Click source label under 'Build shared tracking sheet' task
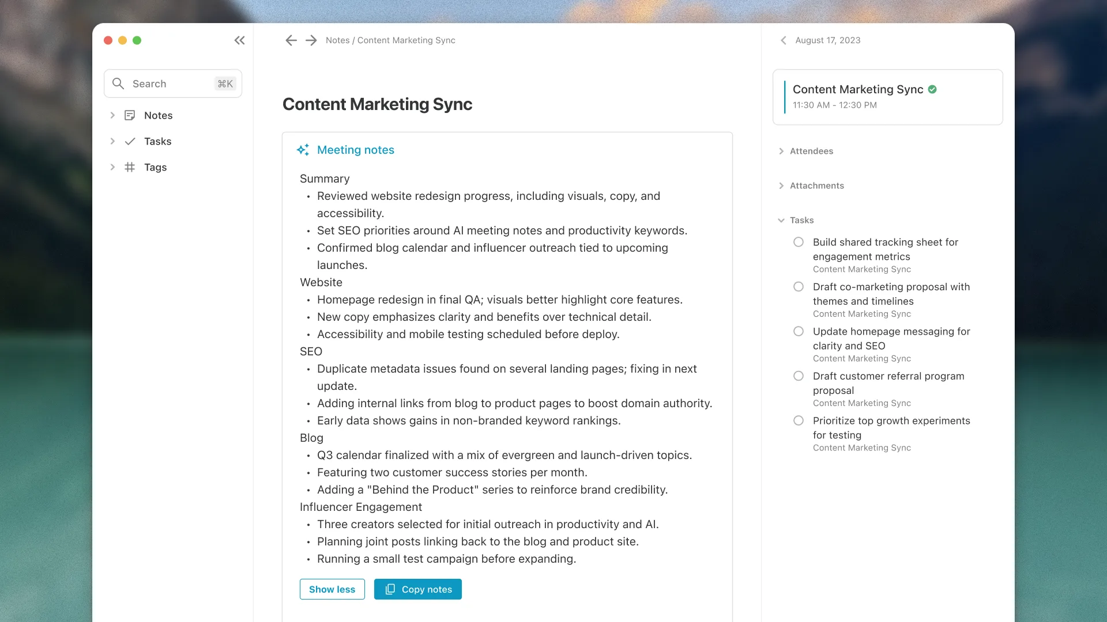 (x=862, y=269)
